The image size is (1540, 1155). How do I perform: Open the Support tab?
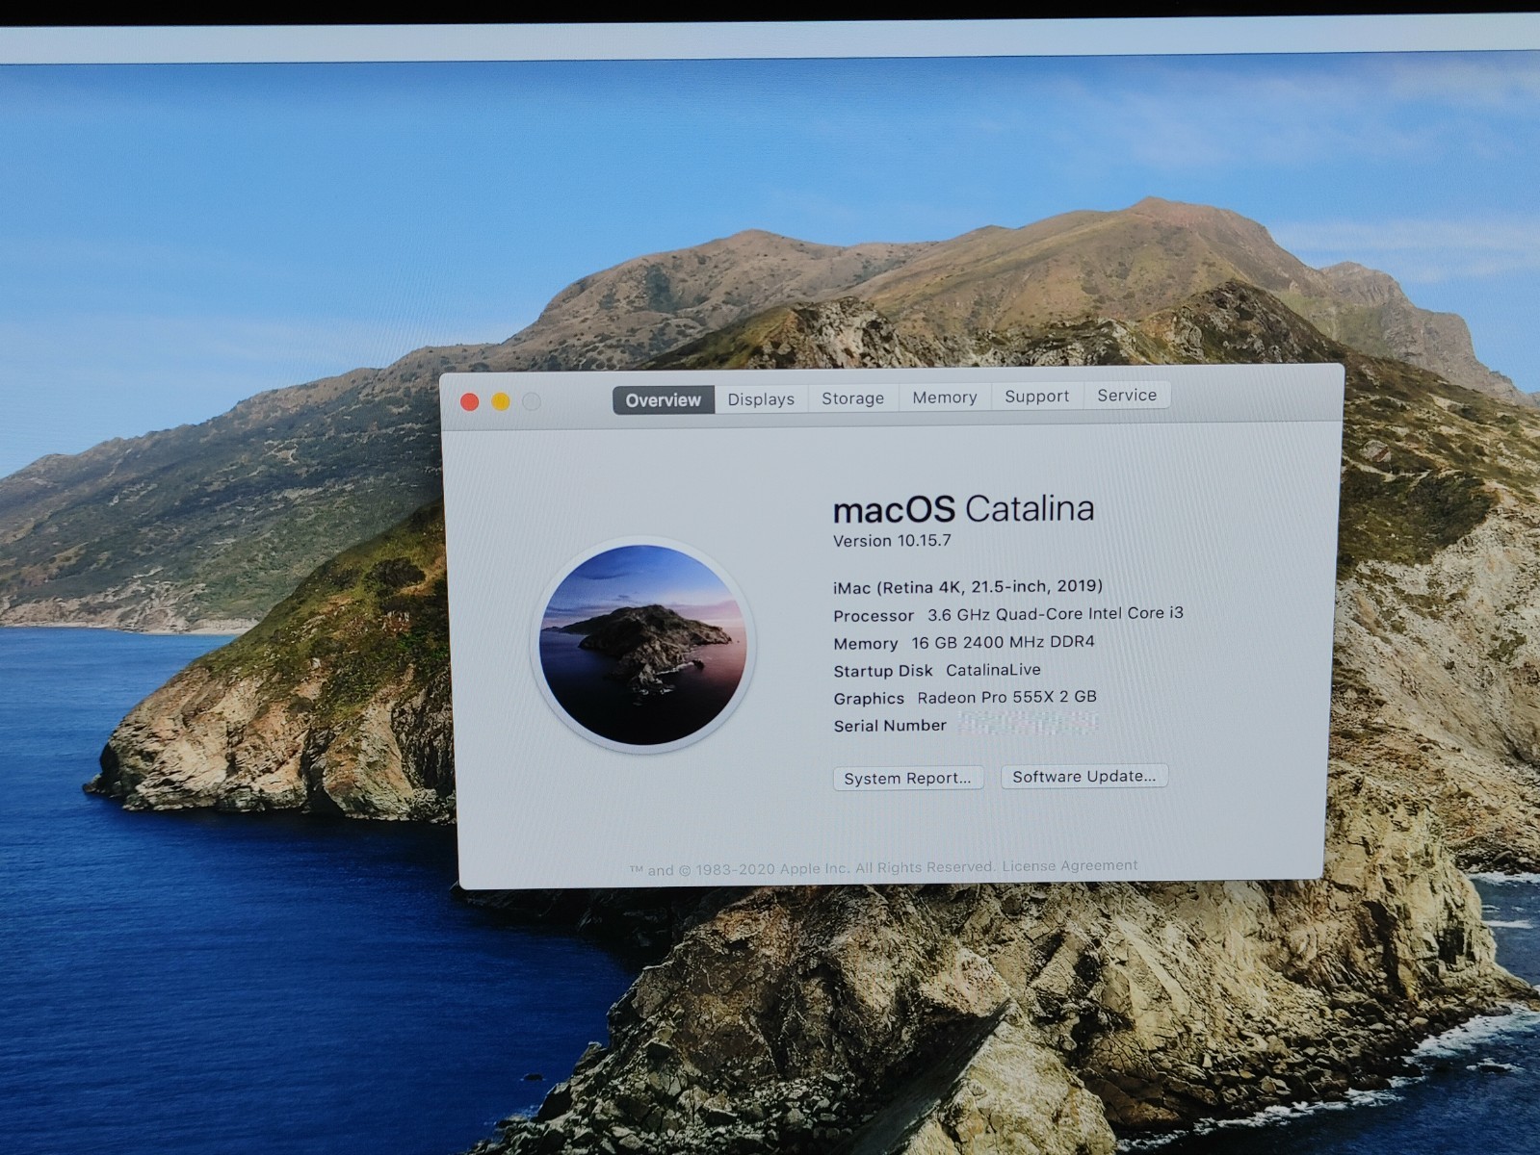(1036, 397)
